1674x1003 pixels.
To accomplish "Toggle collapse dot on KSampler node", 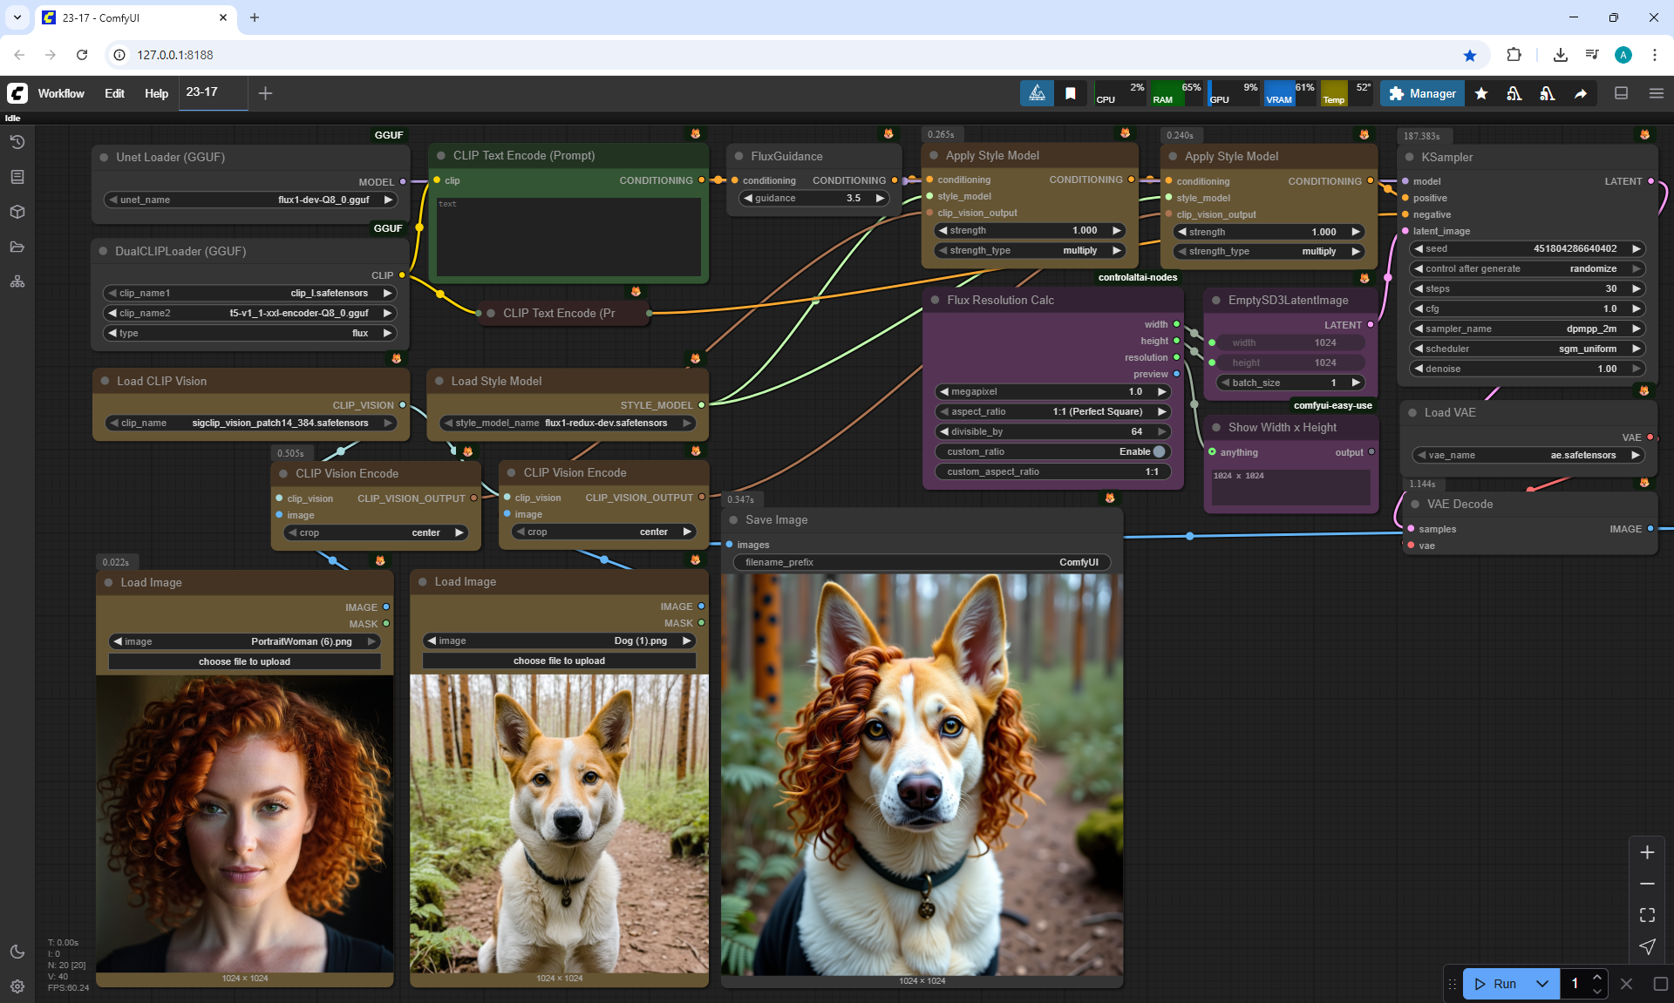I will point(1410,157).
